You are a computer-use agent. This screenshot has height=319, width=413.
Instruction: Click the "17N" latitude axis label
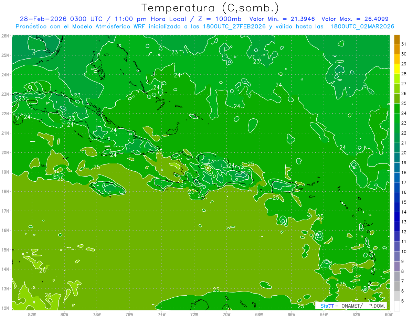(5, 211)
